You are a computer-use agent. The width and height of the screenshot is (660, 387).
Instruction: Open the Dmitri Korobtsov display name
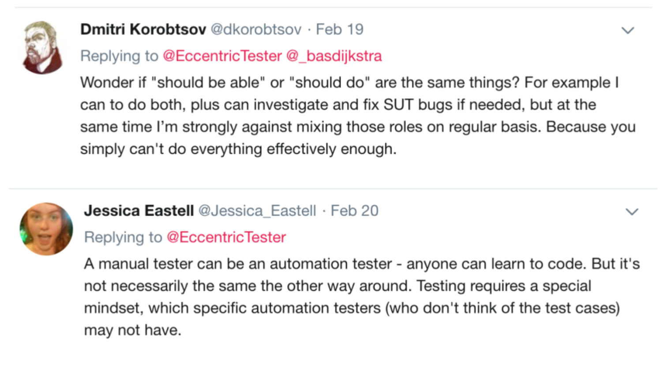click(x=143, y=30)
